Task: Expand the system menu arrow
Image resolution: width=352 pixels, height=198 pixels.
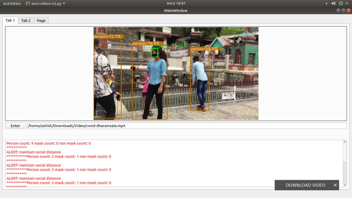Action: coord(347,3)
